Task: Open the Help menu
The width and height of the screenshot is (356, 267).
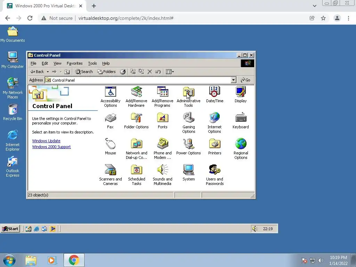Action: point(106,63)
